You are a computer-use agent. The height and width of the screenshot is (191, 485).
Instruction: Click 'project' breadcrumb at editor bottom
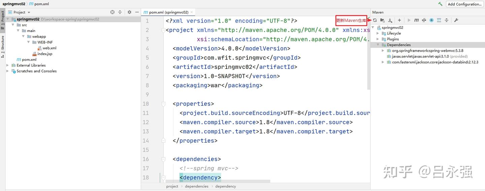tap(172, 186)
